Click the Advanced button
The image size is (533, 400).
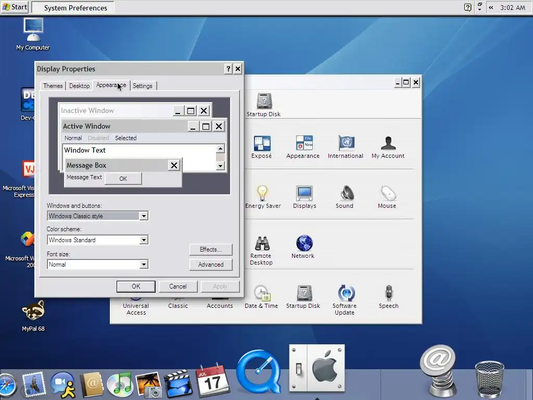211,264
